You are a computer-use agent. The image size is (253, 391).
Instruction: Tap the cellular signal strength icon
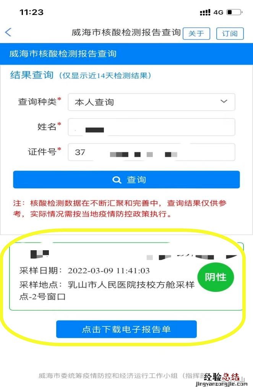click(205, 12)
